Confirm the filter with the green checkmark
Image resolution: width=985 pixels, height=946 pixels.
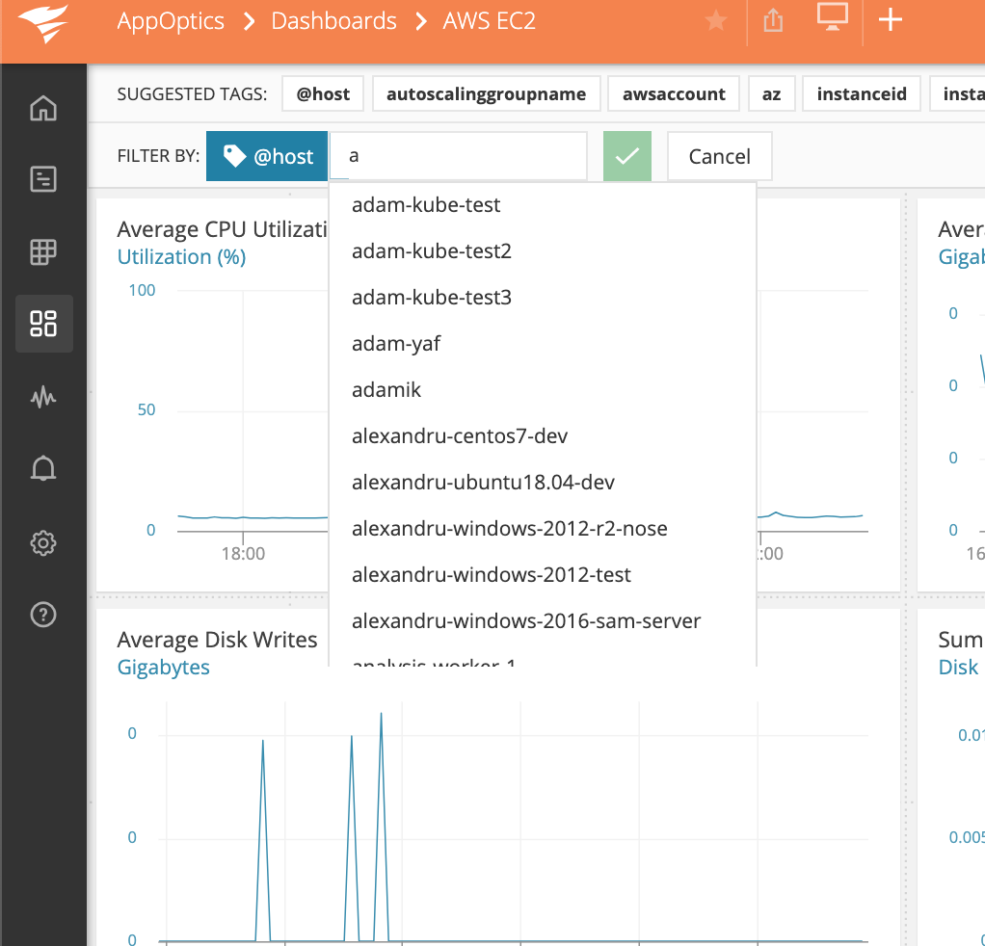pyautogui.click(x=626, y=154)
